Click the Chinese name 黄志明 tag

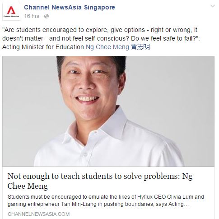coord(140,47)
